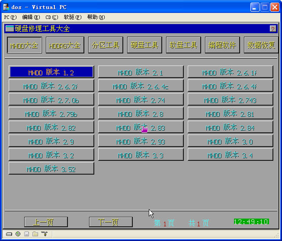The height and width of the screenshot is (241, 282).
Task: Open the CD(C) menu
Action: [x=52, y=17]
